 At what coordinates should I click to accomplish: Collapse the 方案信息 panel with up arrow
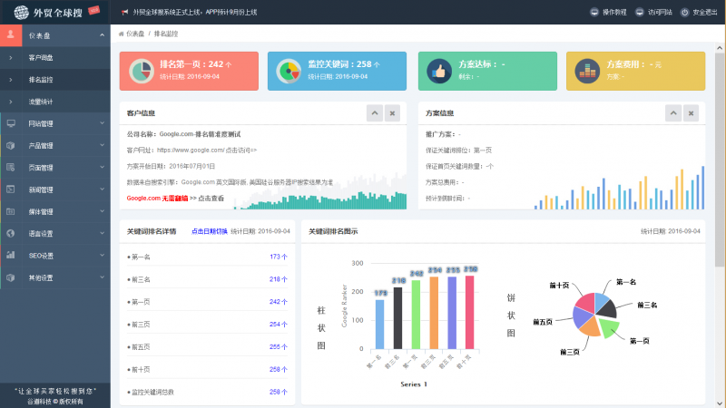(x=672, y=113)
